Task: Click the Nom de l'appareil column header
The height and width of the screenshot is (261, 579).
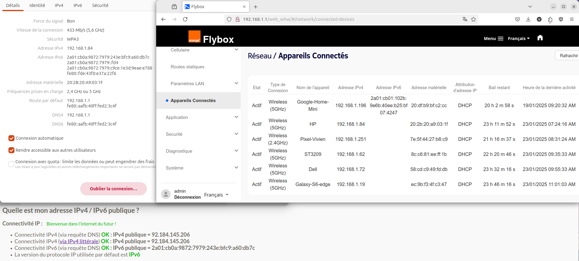Action: coord(313,88)
